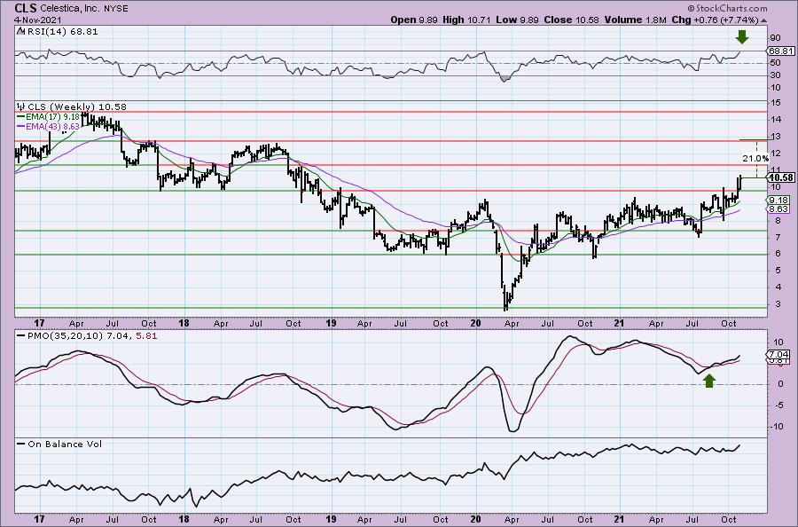Click the Close 10.58 value in the header
Viewport: 798px width, 527px height.
pyautogui.click(x=571, y=20)
